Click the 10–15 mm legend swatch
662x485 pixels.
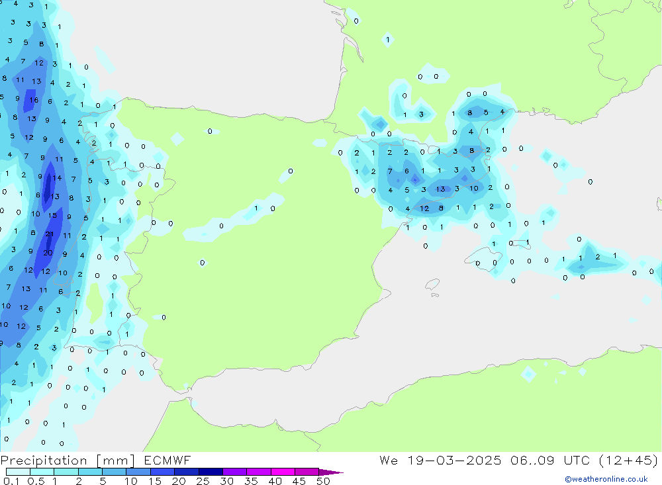(x=138, y=472)
